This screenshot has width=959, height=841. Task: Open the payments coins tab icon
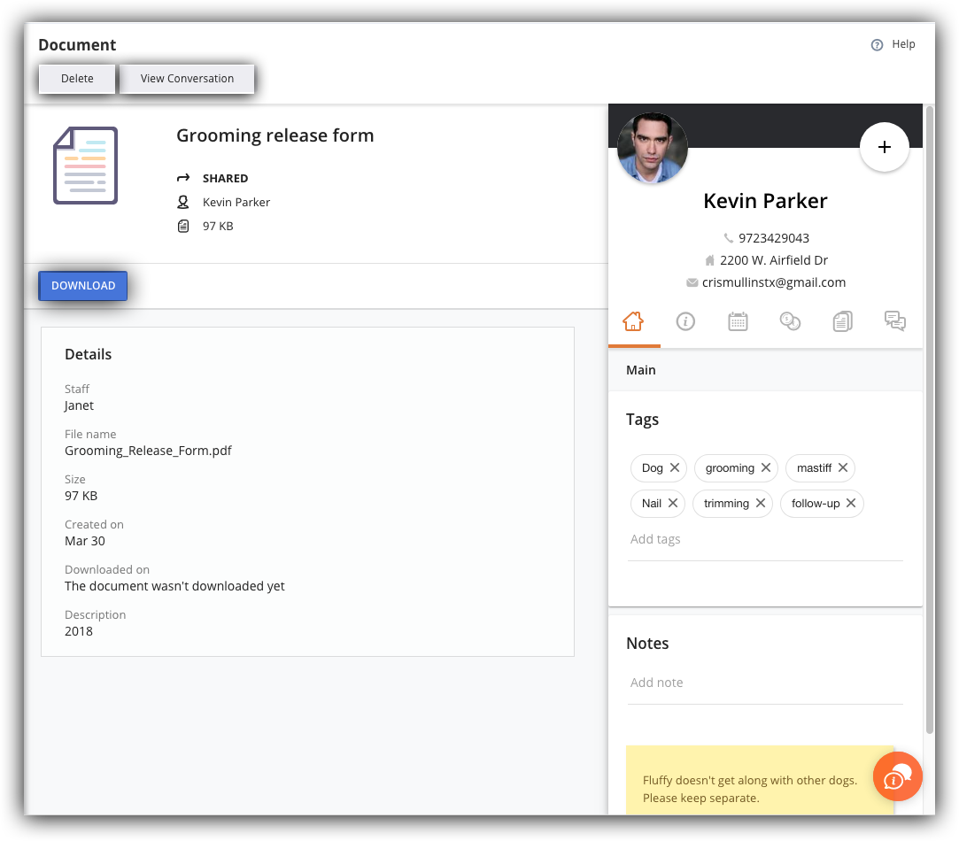[790, 321]
